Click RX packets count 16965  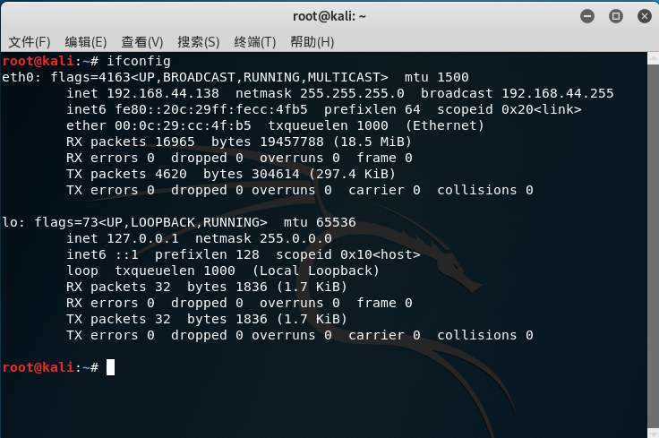[x=175, y=142]
